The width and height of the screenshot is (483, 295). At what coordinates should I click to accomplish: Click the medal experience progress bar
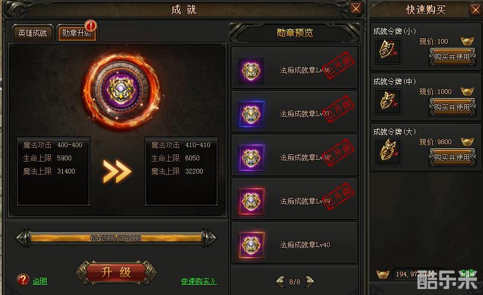point(116,238)
